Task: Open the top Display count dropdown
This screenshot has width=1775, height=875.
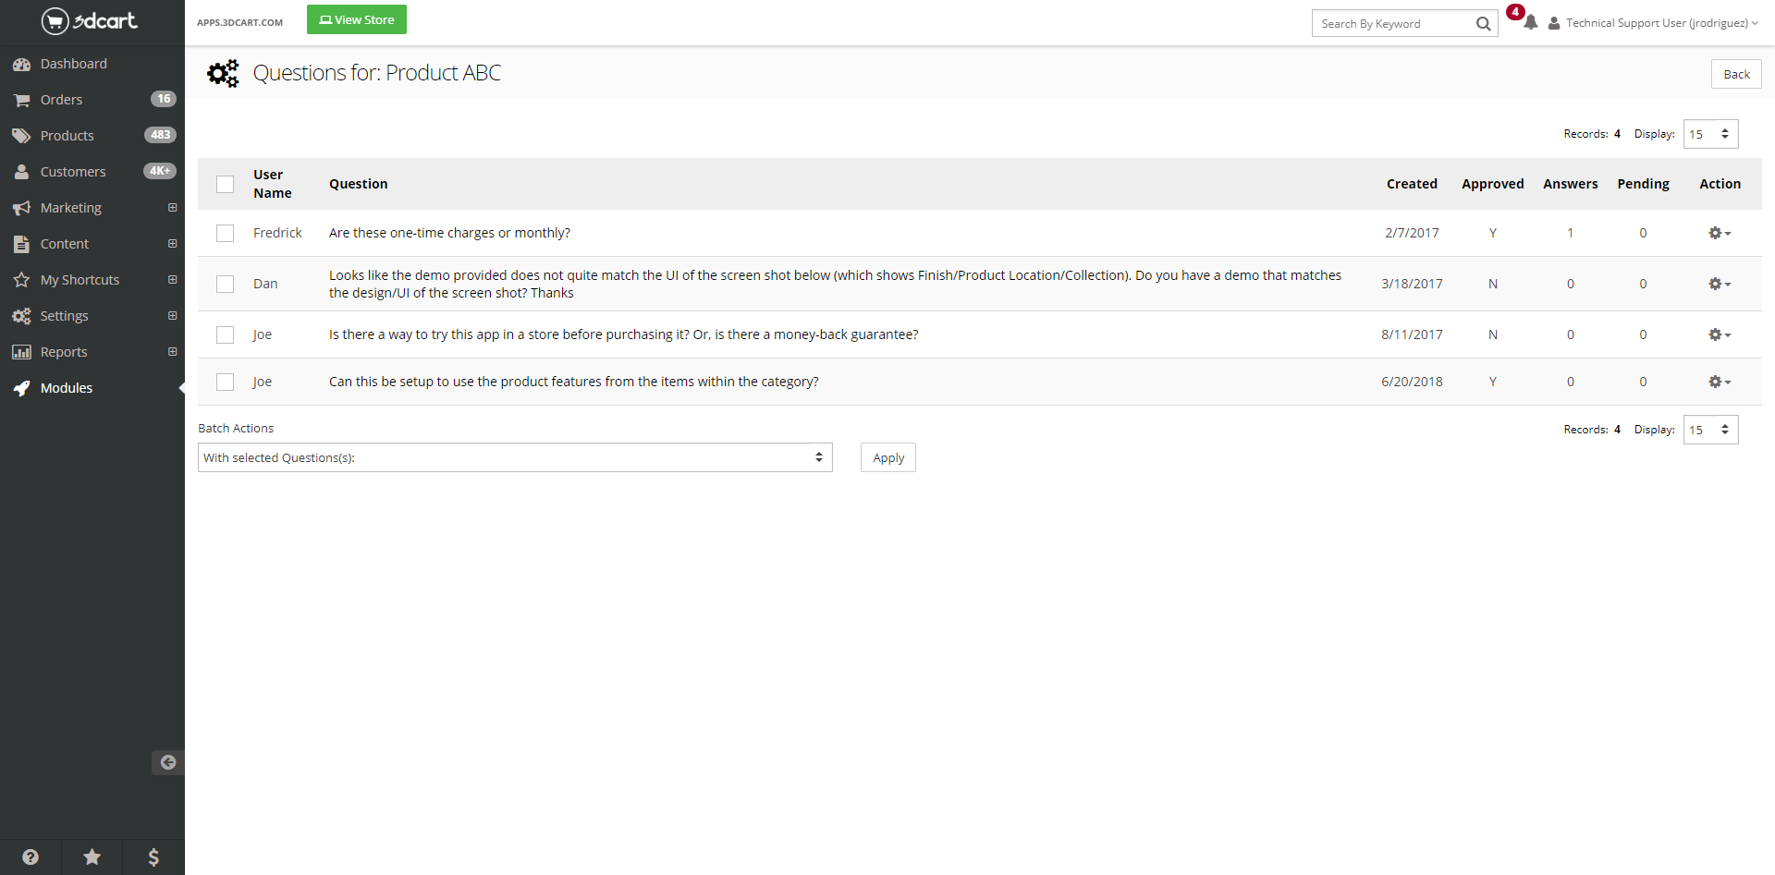Action: (x=1709, y=134)
